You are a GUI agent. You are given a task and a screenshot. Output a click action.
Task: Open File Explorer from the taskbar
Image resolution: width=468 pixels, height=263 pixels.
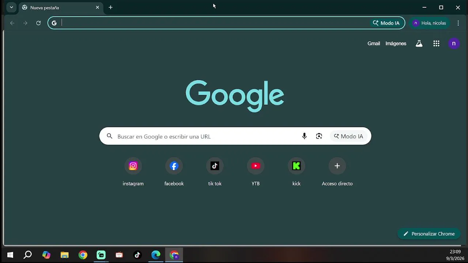pyautogui.click(x=64, y=255)
